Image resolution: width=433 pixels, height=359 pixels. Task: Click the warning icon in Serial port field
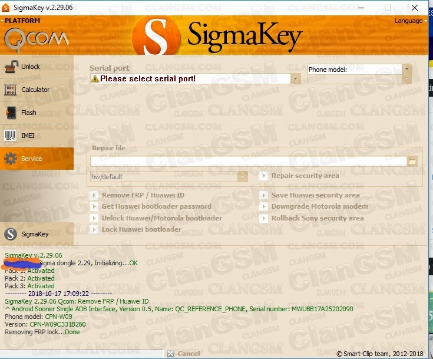point(95,79)
